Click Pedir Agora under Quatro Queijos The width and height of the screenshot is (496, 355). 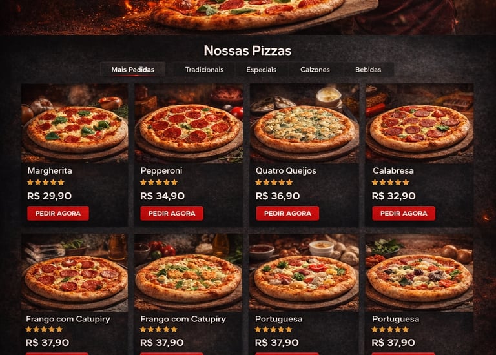click(x=287, y=214)
